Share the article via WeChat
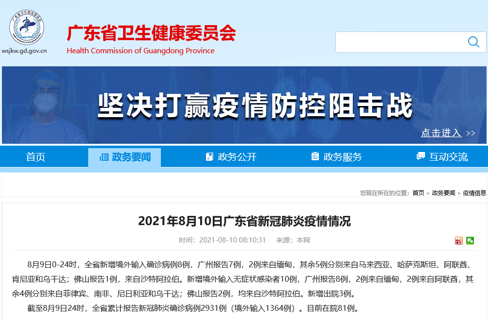This screenshot has height=319, width=488. coord(470,241)
